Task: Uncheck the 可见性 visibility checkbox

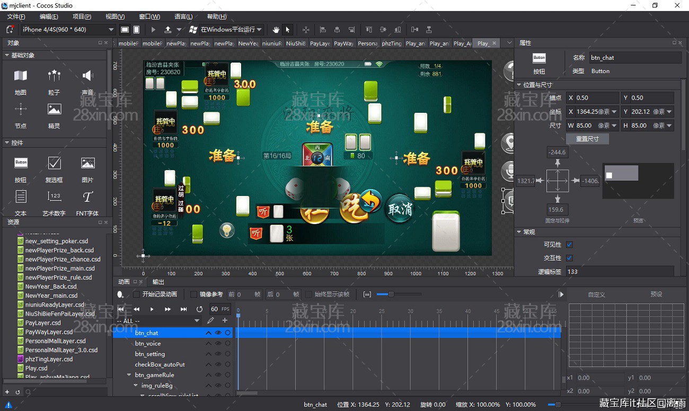Action: (x=569, y=245)
